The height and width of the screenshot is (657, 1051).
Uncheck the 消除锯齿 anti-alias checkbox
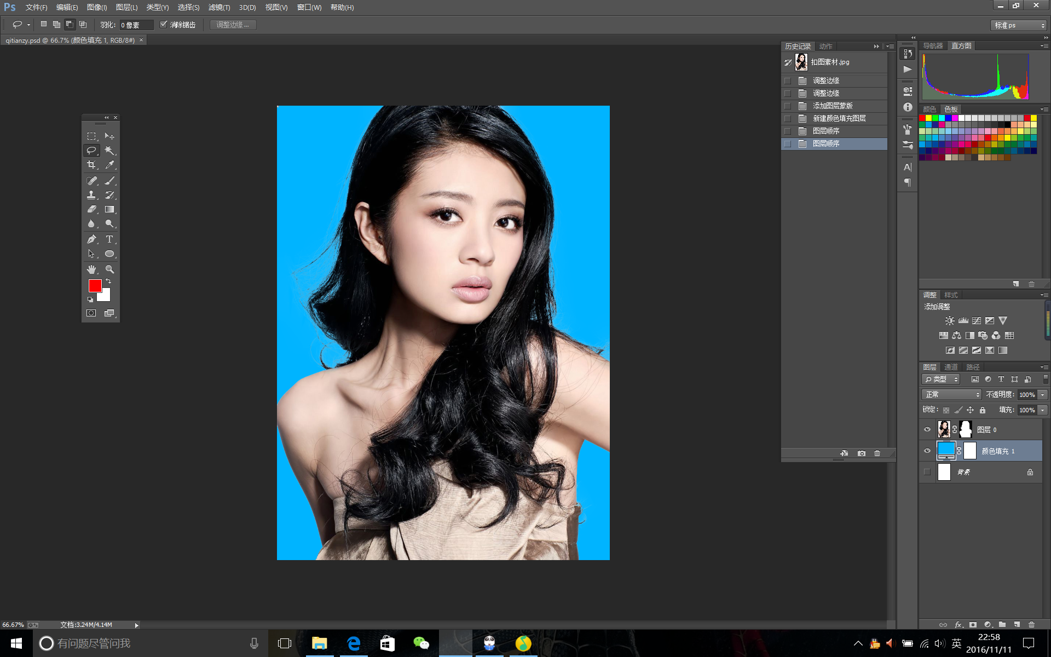click(163, 25)
